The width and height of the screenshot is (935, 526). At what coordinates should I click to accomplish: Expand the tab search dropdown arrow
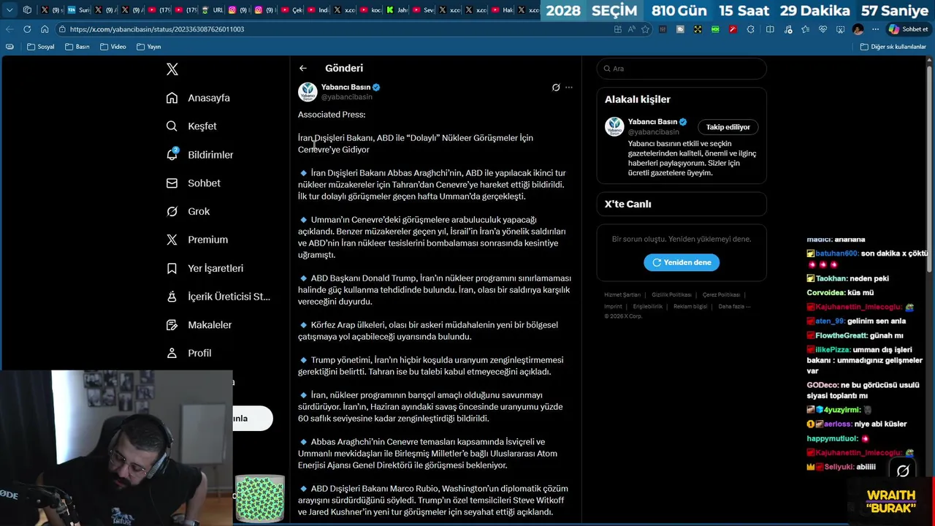(9, 10)
